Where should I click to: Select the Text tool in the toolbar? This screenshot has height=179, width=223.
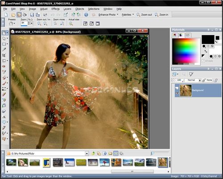pyautogui.click(x=4, y=117)
